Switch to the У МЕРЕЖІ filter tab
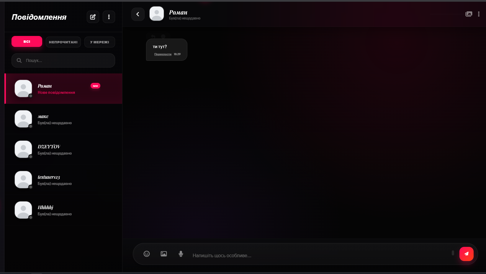The width and height of the screenshot is (486, 274). [100, 42]
